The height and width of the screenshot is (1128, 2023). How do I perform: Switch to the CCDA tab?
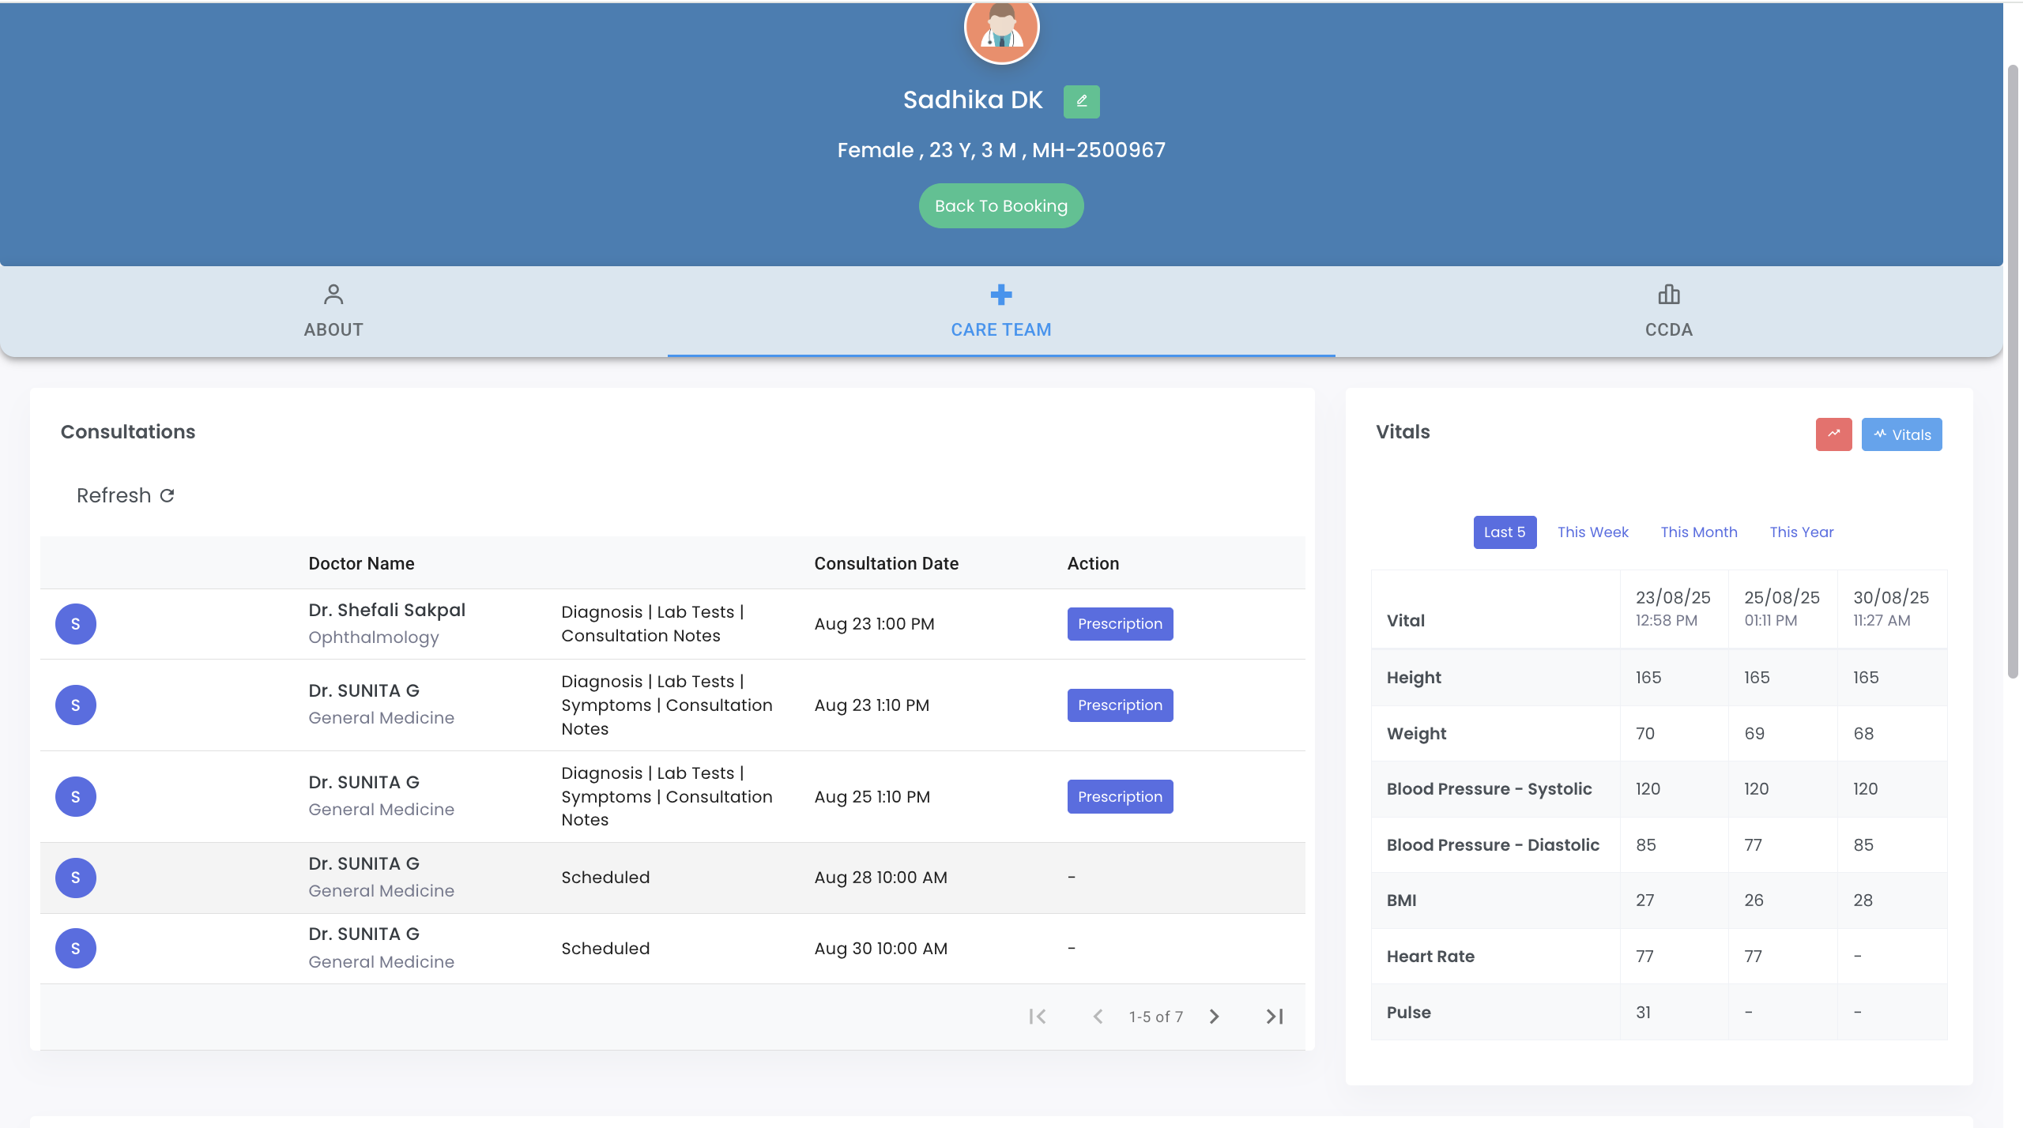click(x=1668, y=311)
